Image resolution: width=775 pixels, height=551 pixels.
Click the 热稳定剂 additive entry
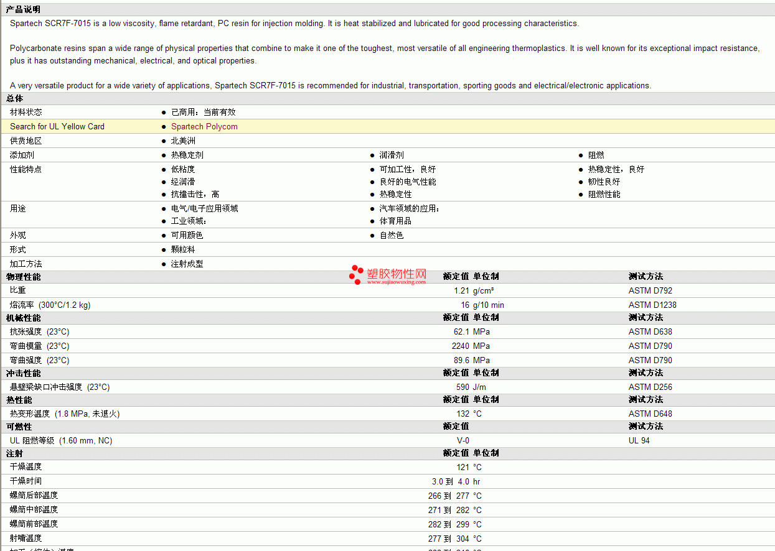(187, 155)
